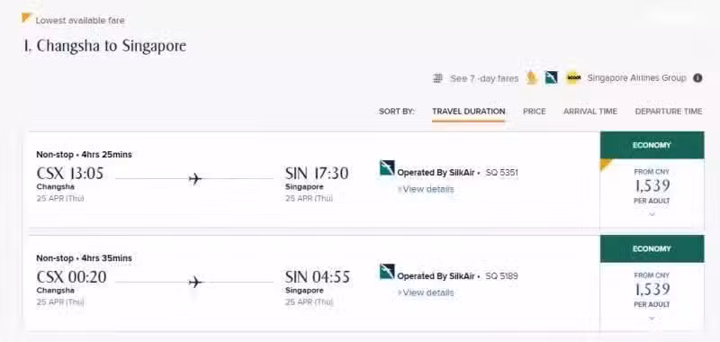Image resolution: width=720 pixels, height=342 pixels.
Task: Click the lowest available fare orange flag icon
Action: coord(26,18)
